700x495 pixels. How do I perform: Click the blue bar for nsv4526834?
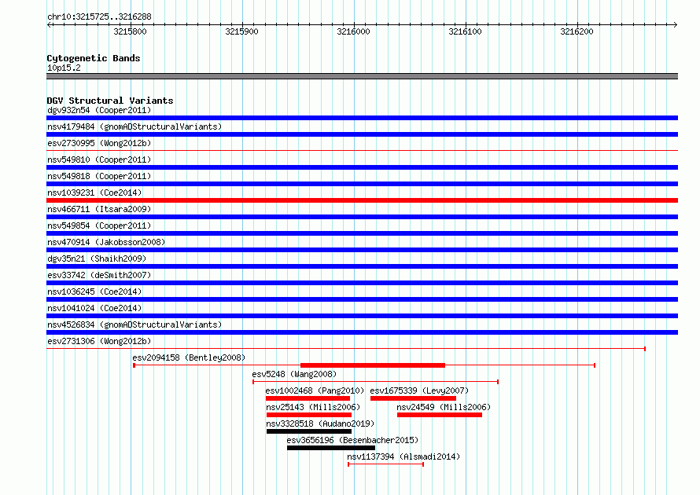point(362,332)
